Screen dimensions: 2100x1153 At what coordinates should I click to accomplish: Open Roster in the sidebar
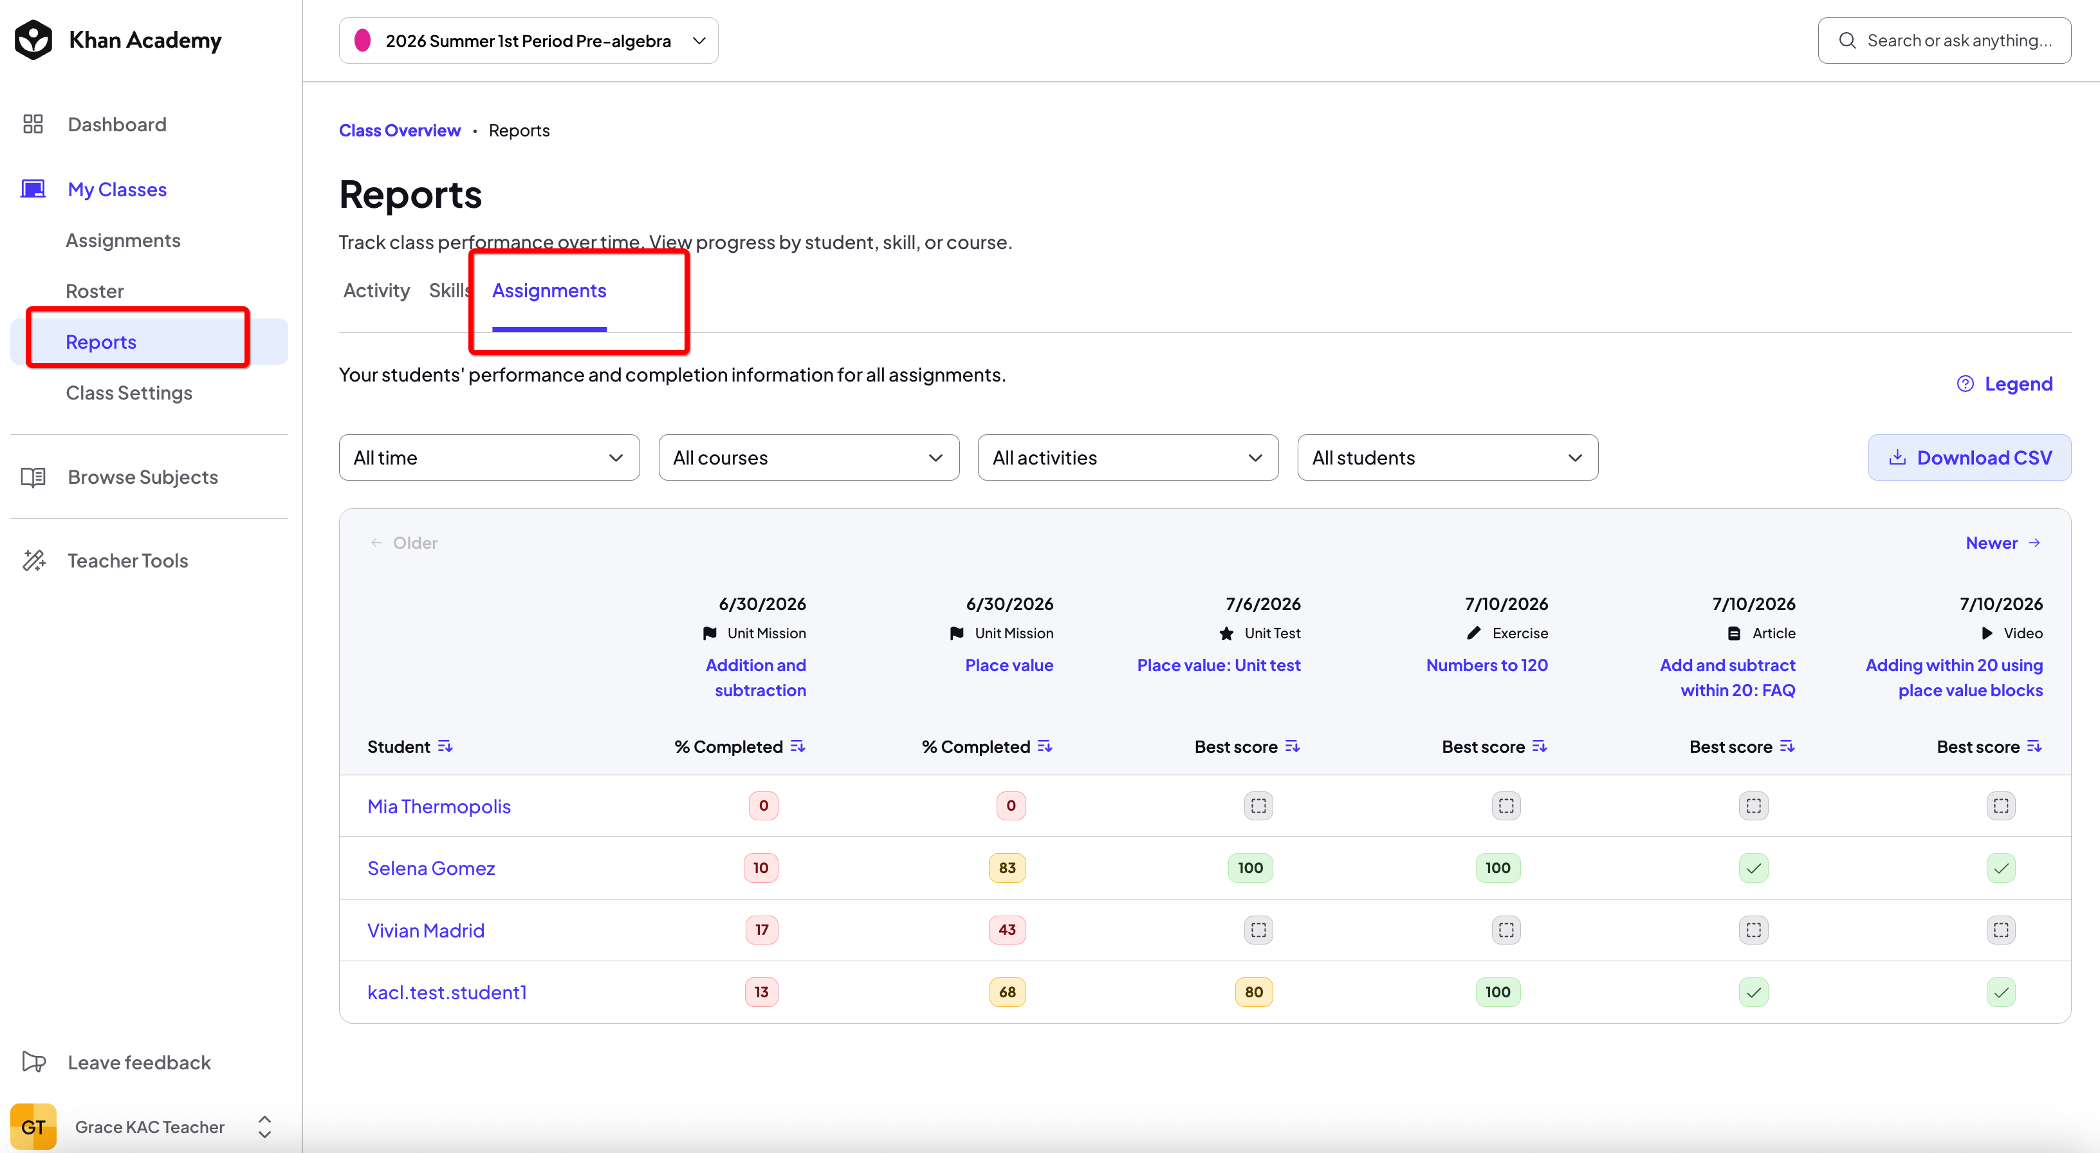coord(95,291)
